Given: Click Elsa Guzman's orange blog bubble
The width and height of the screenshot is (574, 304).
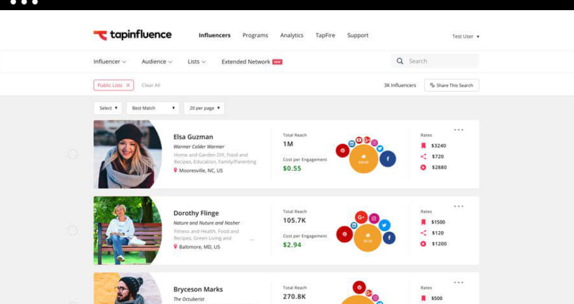Looking at the screenshot, I should [x=364, y=159].
